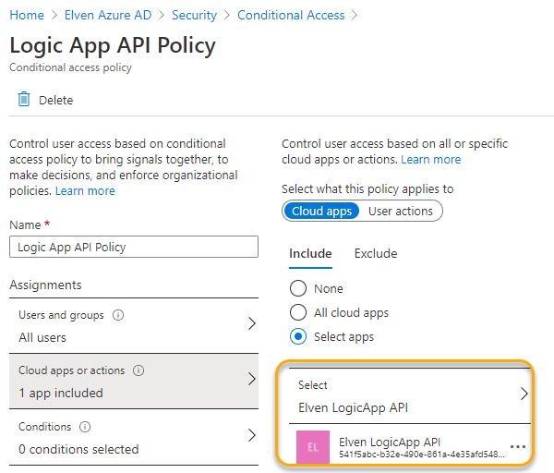Viewport: 554px width, 473px height.
Task: Go to Home breadcrumb
Action: 27,15
